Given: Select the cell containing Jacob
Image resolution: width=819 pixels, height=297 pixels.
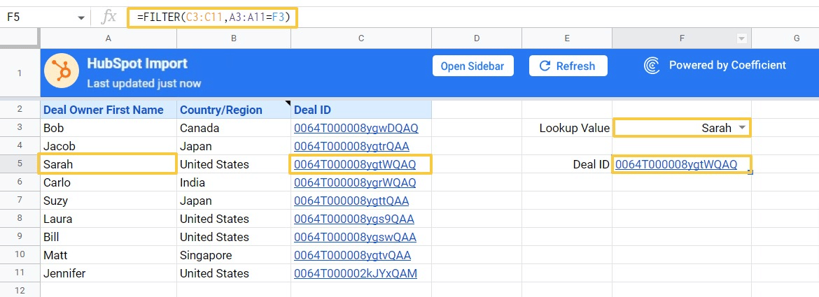Looking at the screenshot, I should (x=108, y=147).
